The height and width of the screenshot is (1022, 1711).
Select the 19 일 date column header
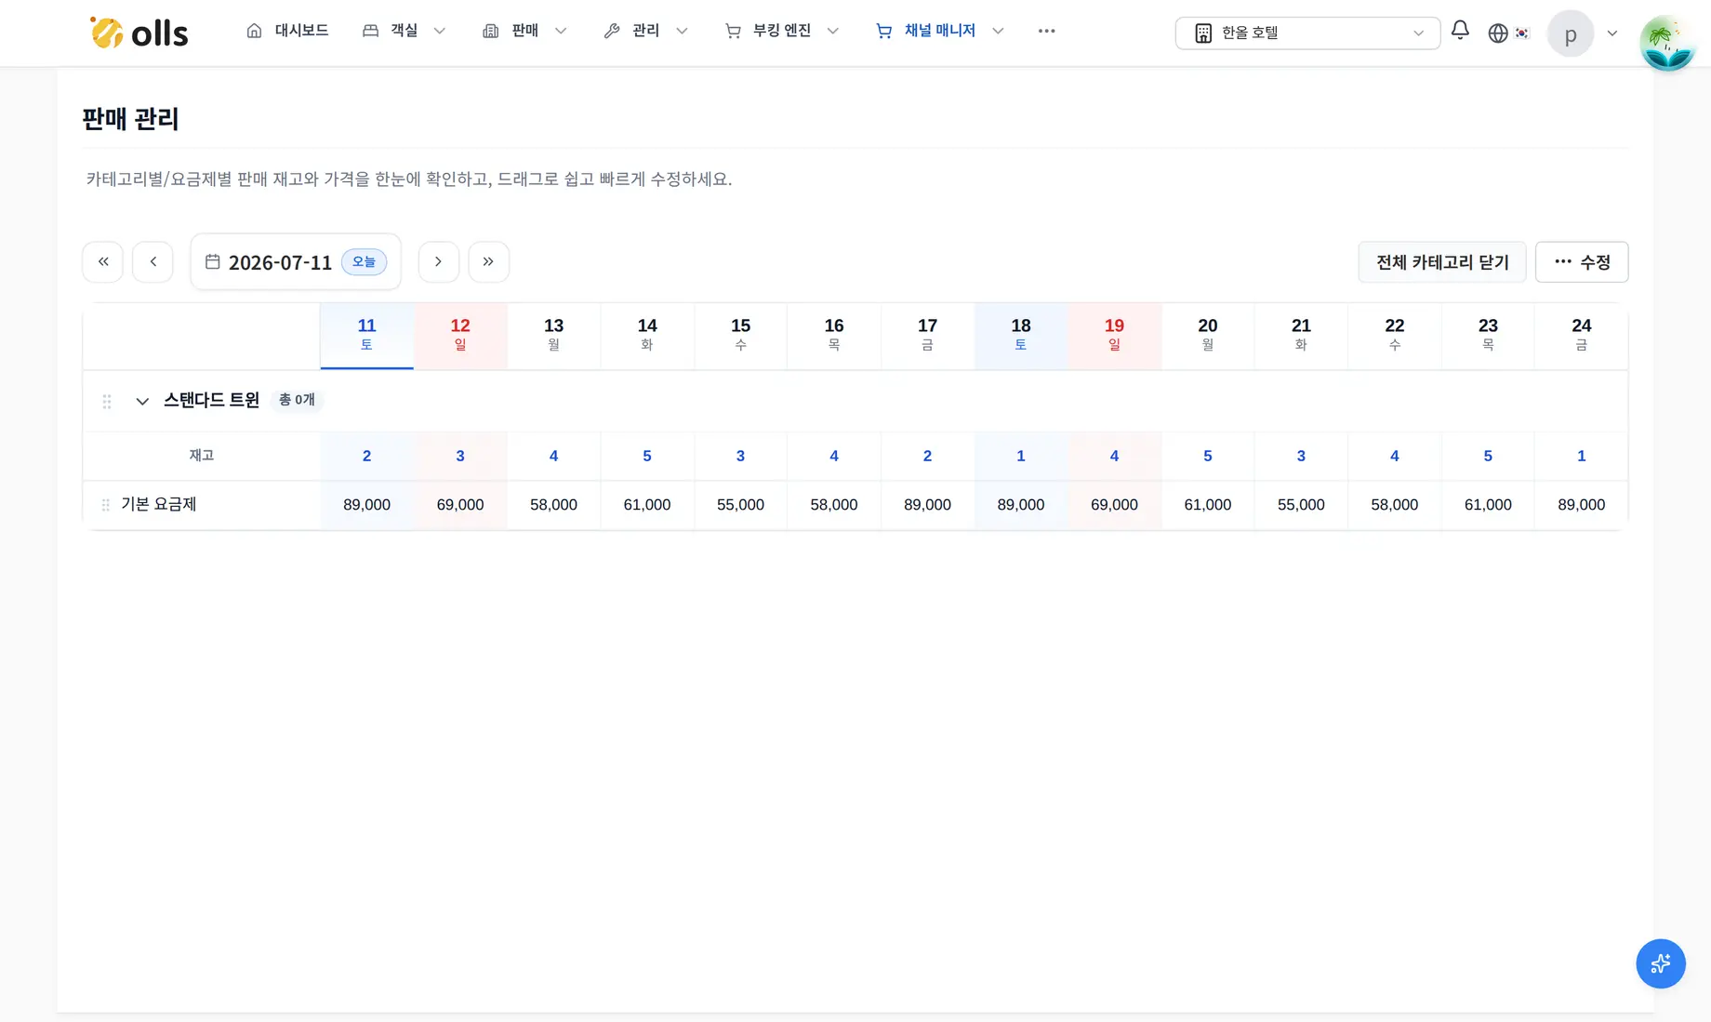1114,335
